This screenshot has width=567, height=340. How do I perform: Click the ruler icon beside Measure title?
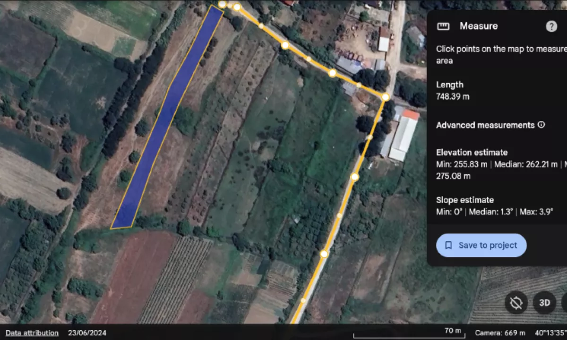click(x=443, y=26)
